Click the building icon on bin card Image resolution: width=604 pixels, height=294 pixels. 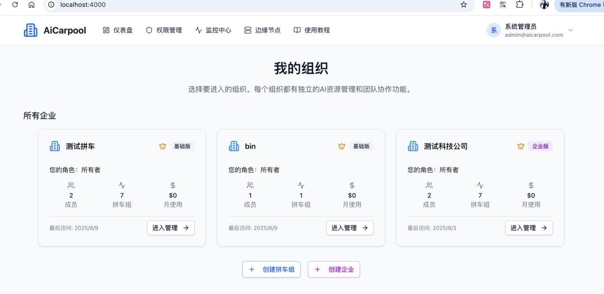tap(234, 146)
